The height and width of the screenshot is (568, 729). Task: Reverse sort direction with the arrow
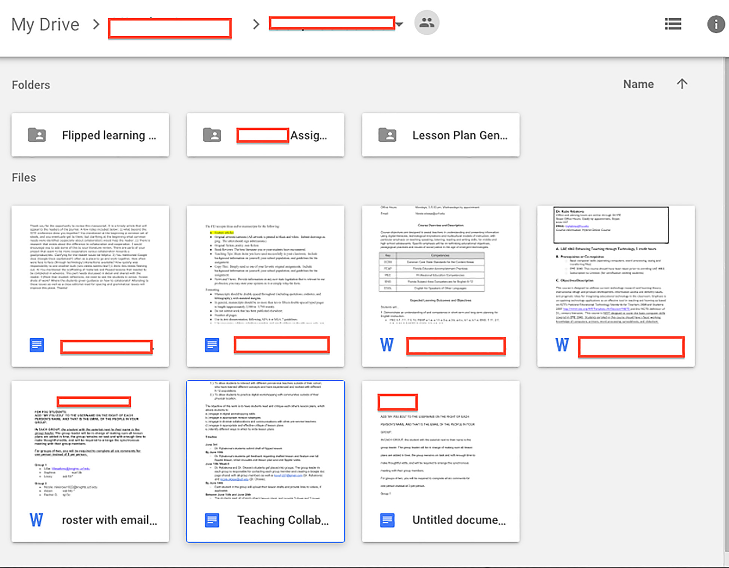coord(682,84)
